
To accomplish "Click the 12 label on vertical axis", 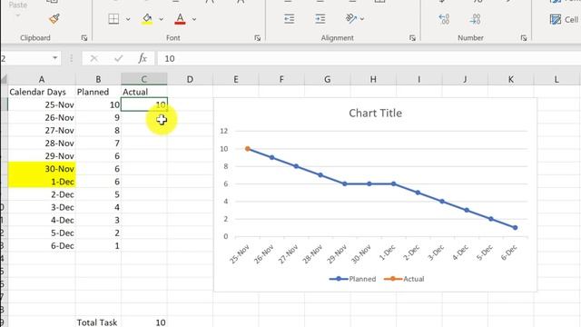I will pos(224,131).
